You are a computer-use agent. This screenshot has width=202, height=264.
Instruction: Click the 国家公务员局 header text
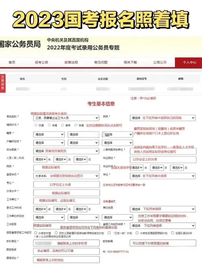tap(20, 44)
